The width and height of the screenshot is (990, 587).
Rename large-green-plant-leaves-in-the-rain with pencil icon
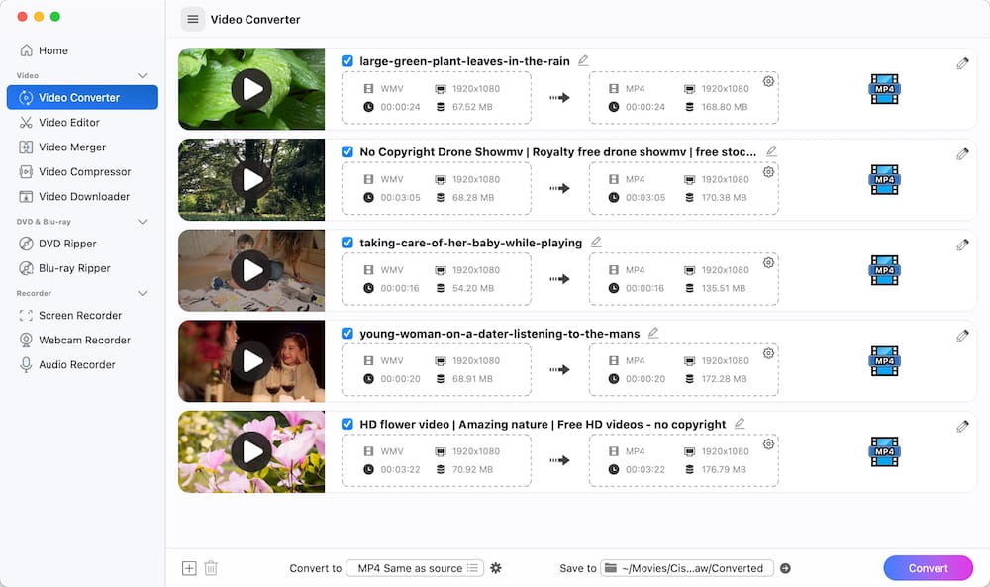(583, 60)
